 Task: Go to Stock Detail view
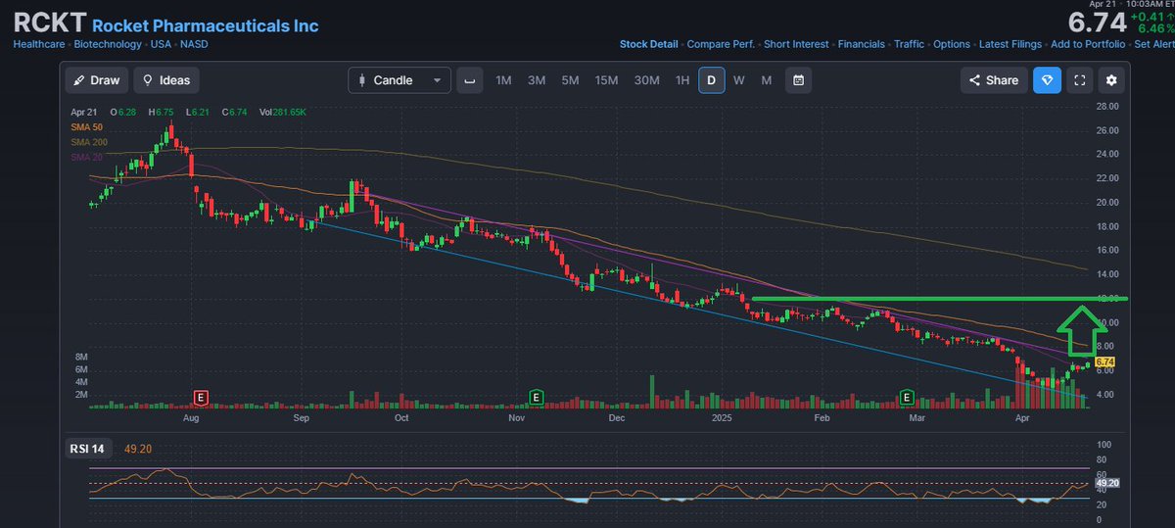click(x=649, y=44)
